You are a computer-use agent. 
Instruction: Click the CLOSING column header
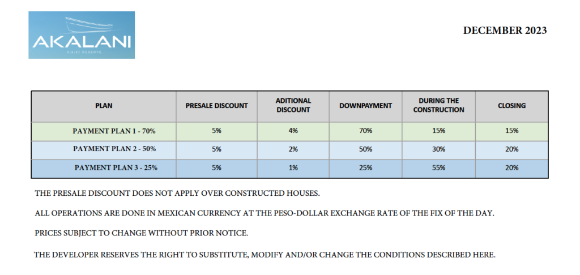512,106
